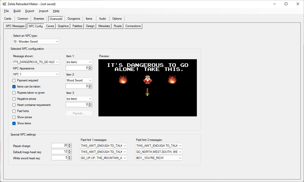Toggle Rupees taken or given
The image size is (304, 182).
[14, 93]
